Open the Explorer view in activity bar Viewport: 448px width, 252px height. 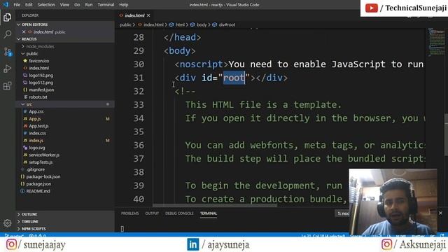click(x=8, y=17)
